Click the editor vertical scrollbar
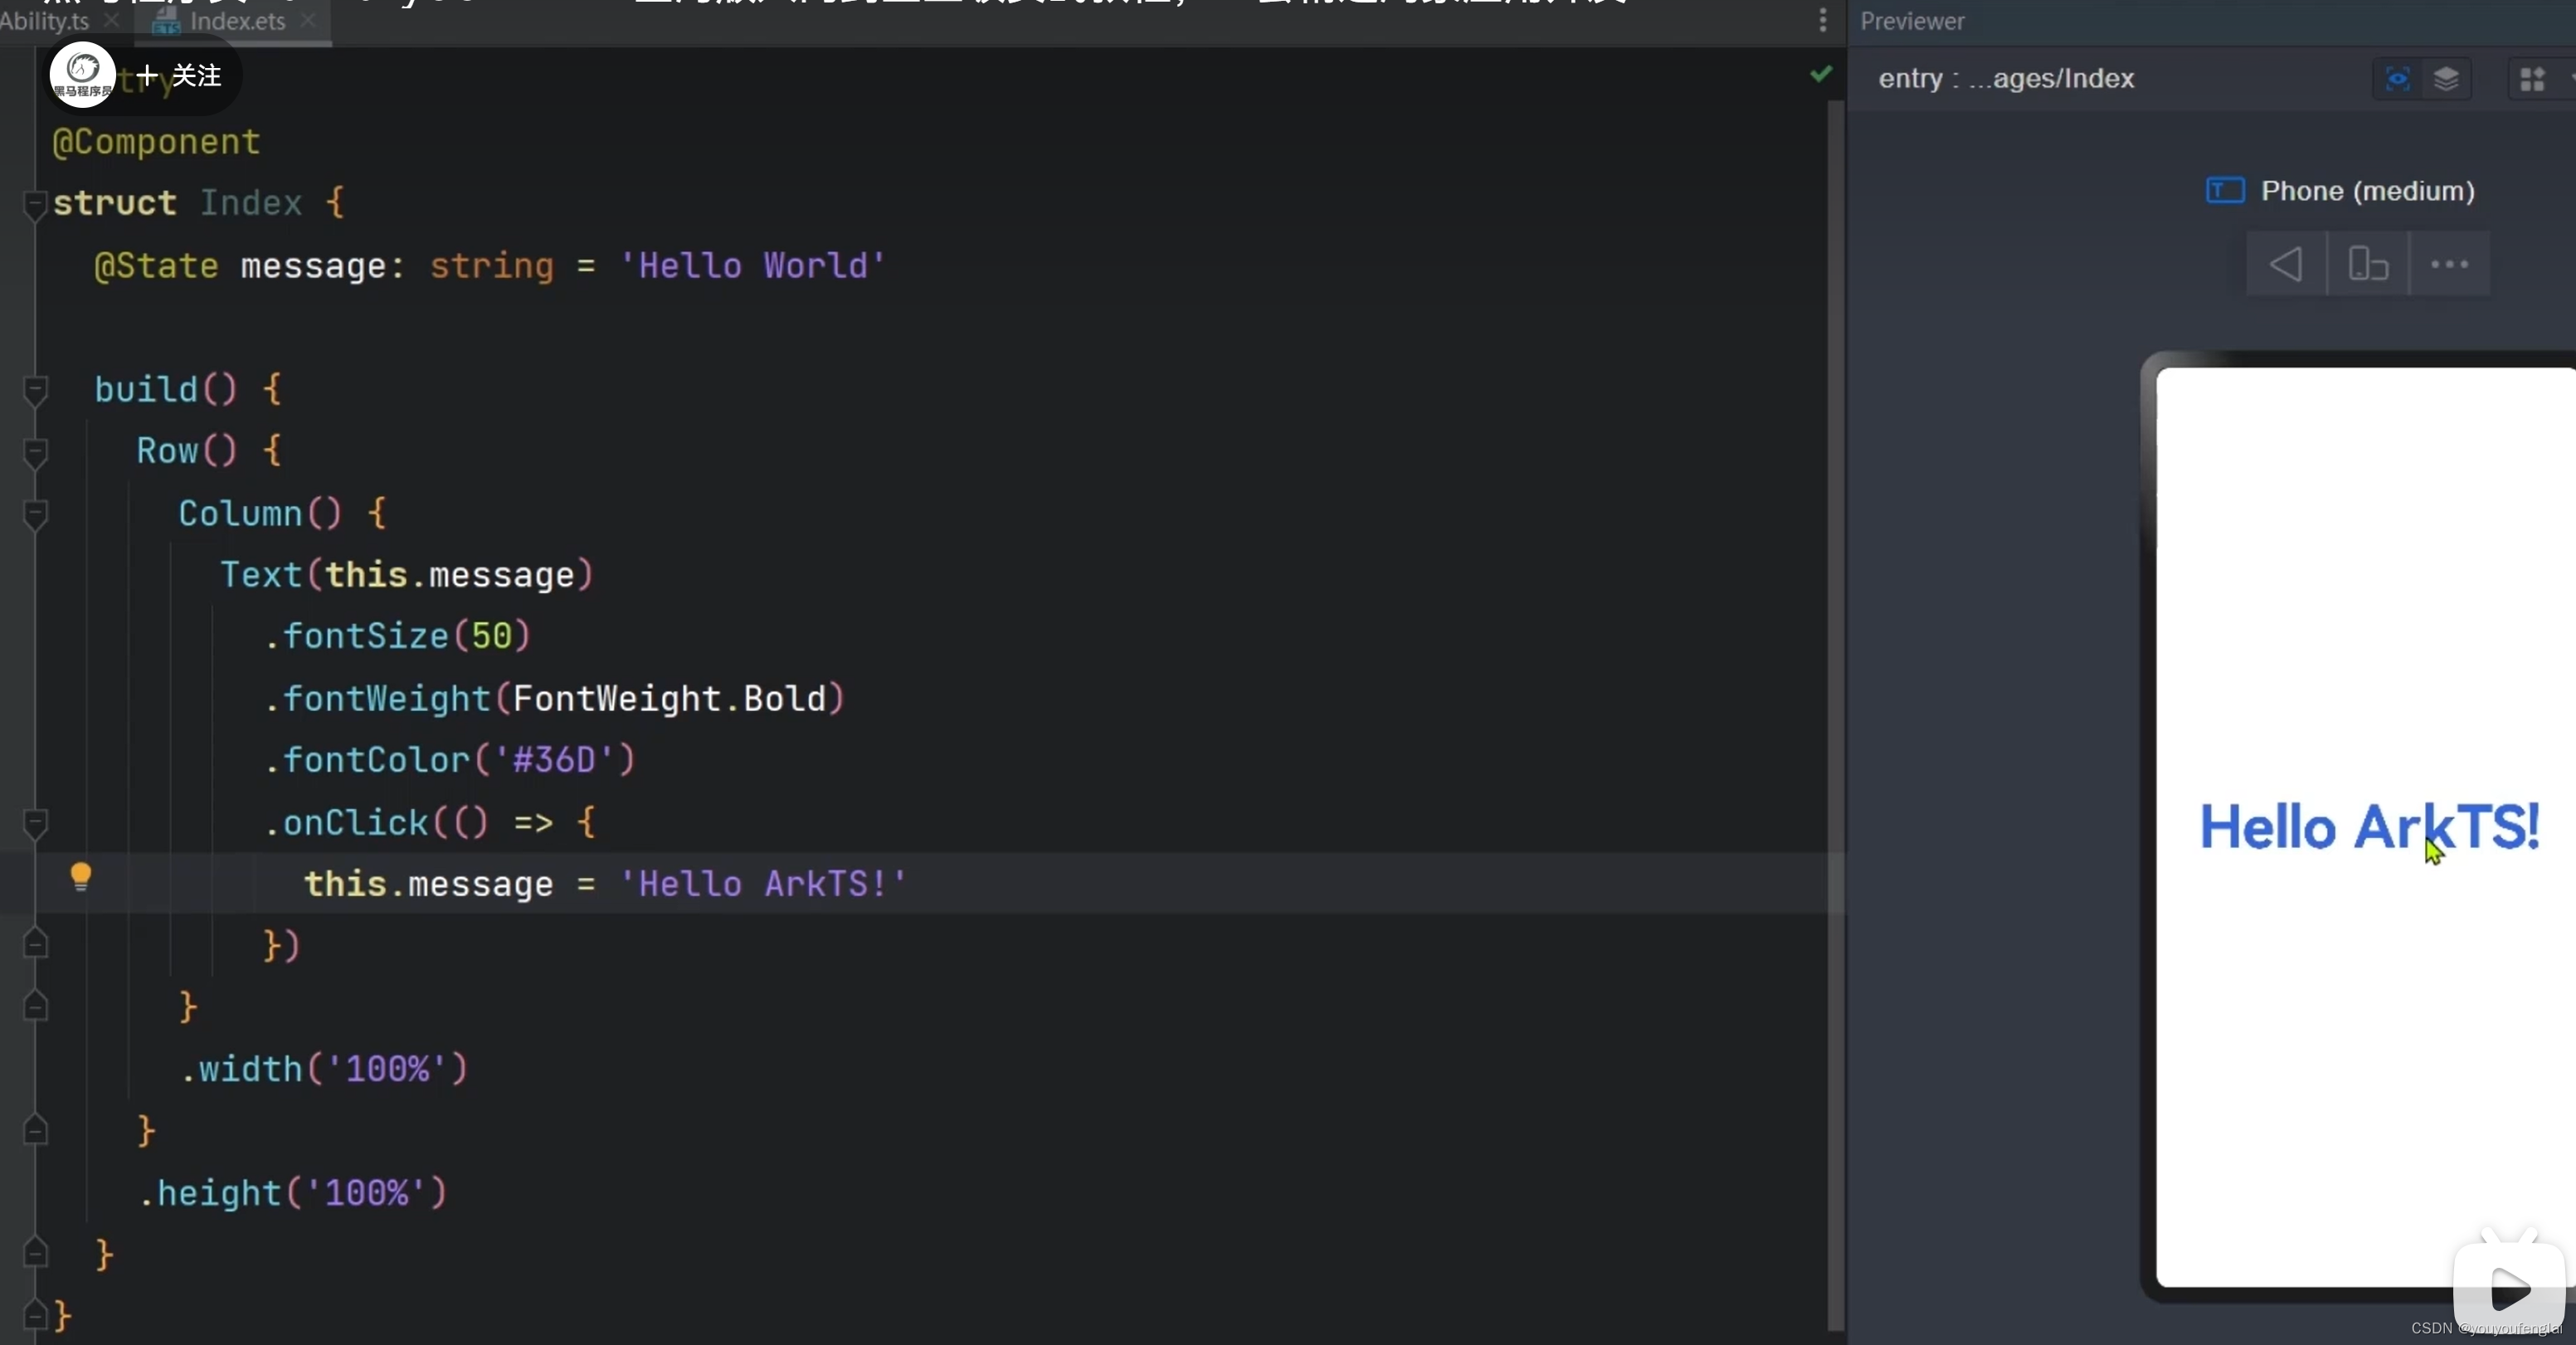Image resolution: width=2576 pixels, height=1345 pixels. click(1835, 715)
